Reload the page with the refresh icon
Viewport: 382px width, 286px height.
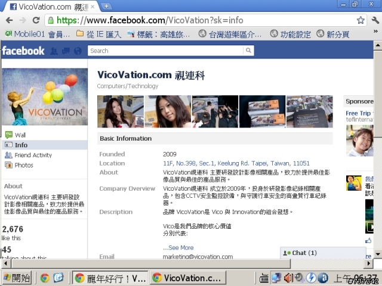pyautogui.click(x=36, y=20)
